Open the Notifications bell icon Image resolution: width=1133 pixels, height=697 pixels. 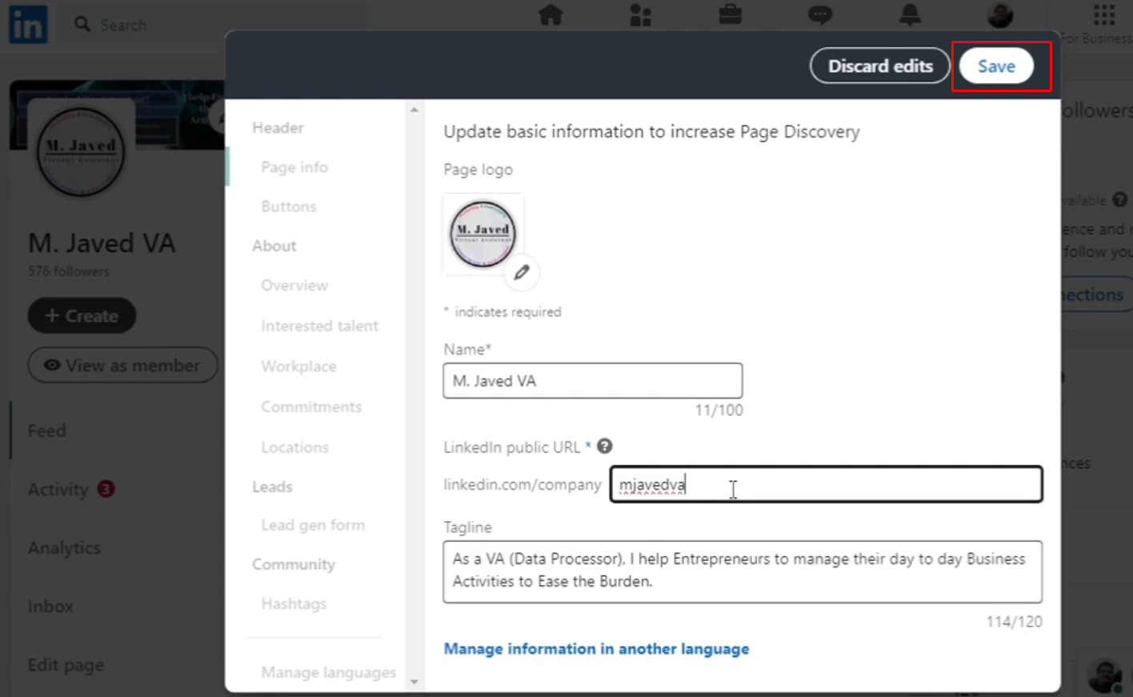pos(910,14)
